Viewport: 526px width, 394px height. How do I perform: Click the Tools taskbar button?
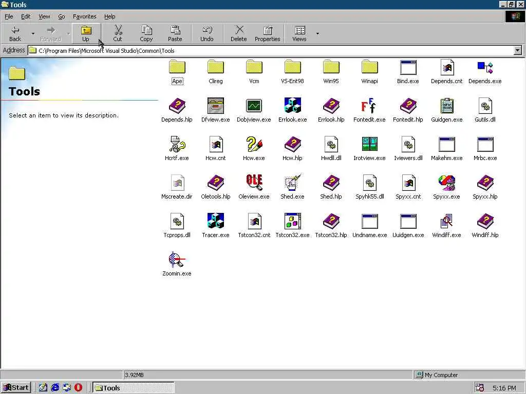tap(134, 388)
